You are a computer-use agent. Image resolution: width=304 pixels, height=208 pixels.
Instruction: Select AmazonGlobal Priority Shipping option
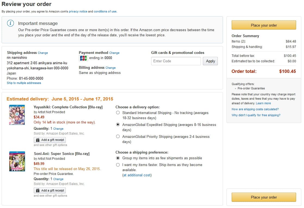(x=118, y=136)
